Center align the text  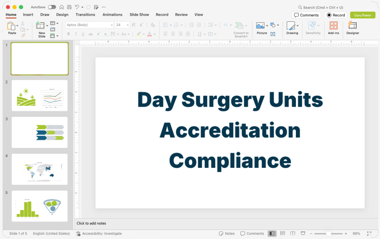pos(173,34)
